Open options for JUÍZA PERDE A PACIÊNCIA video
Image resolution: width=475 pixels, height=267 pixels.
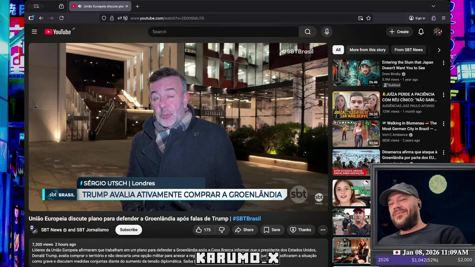pos(443,95)
